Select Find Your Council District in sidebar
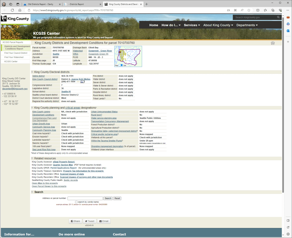The image size is (292, 238). point(16,53)
